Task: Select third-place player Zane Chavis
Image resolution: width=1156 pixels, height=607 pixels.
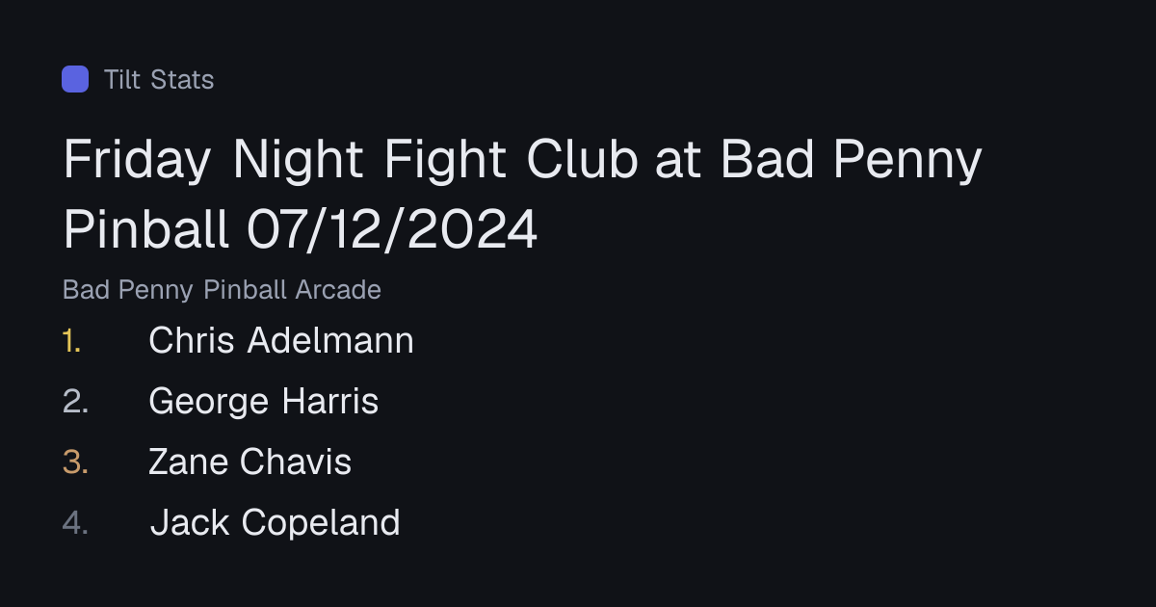Action: 250,462
